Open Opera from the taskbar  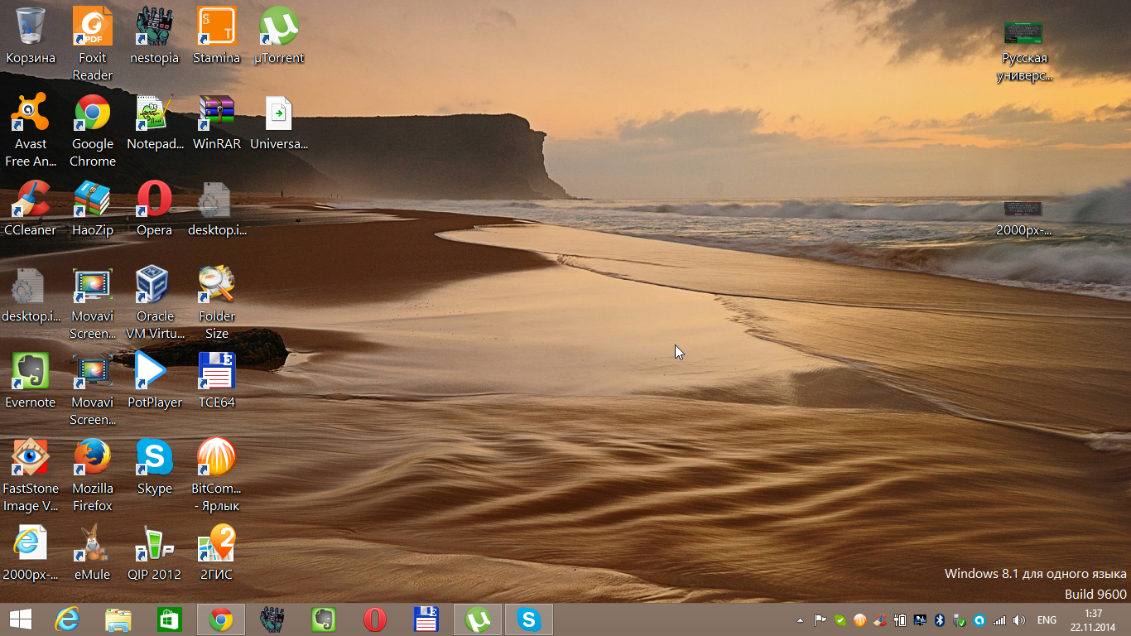pyautogui.click(x=375, y=619)
